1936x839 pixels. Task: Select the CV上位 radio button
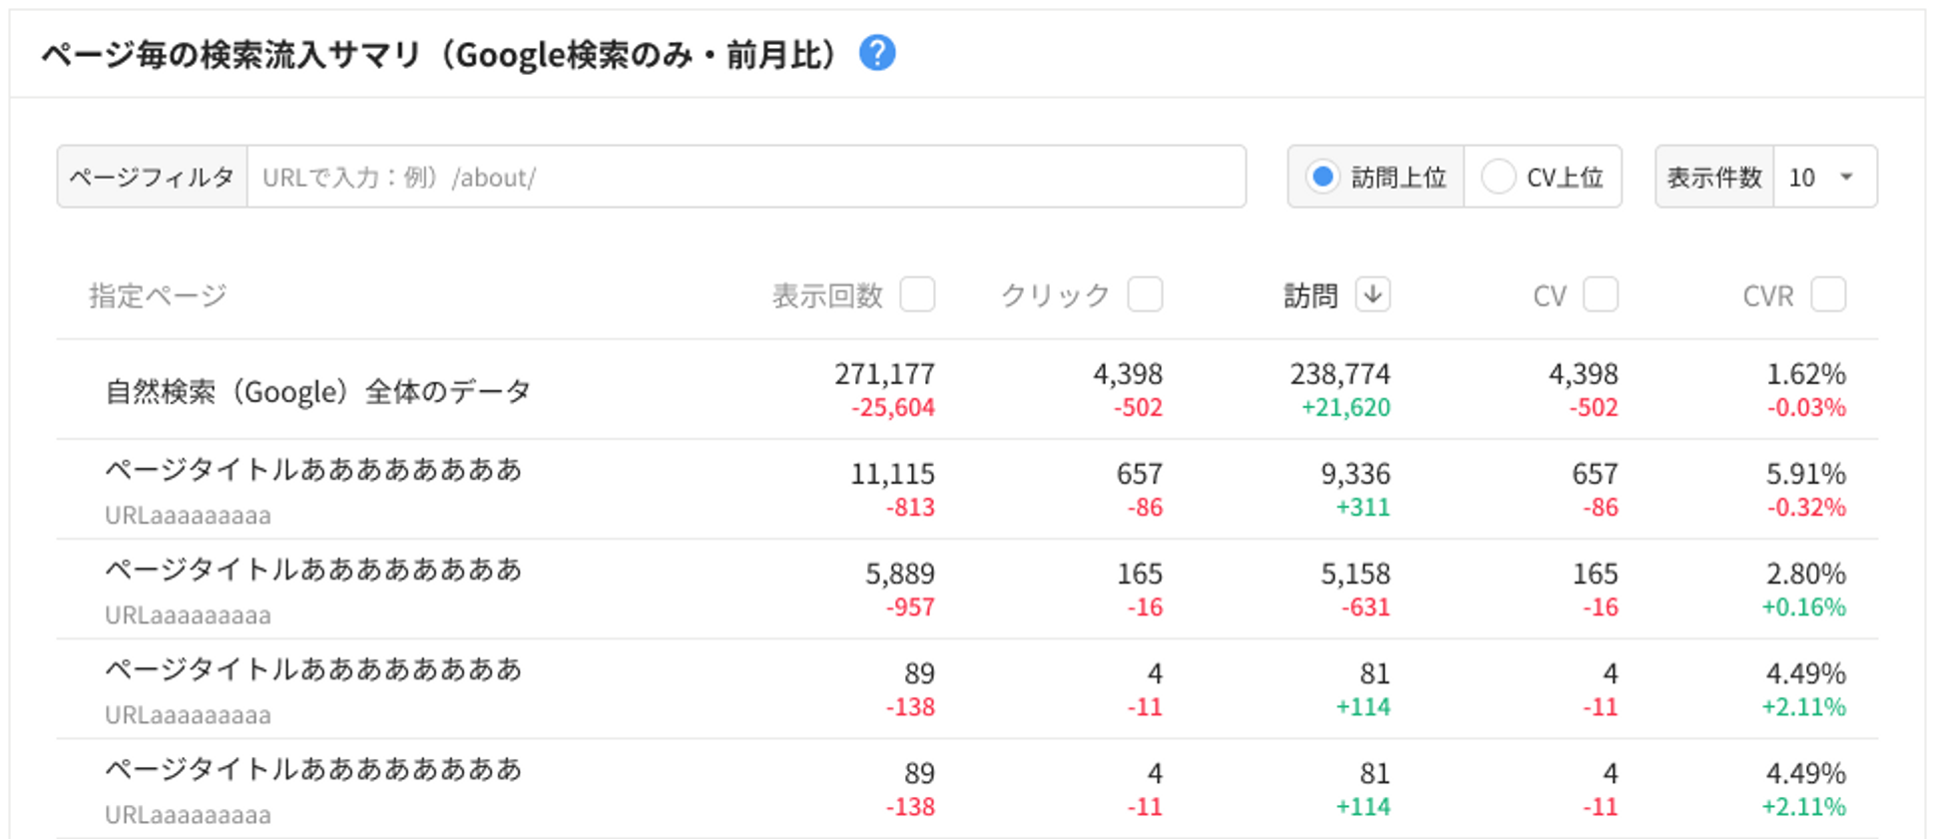pos(1498,177)
